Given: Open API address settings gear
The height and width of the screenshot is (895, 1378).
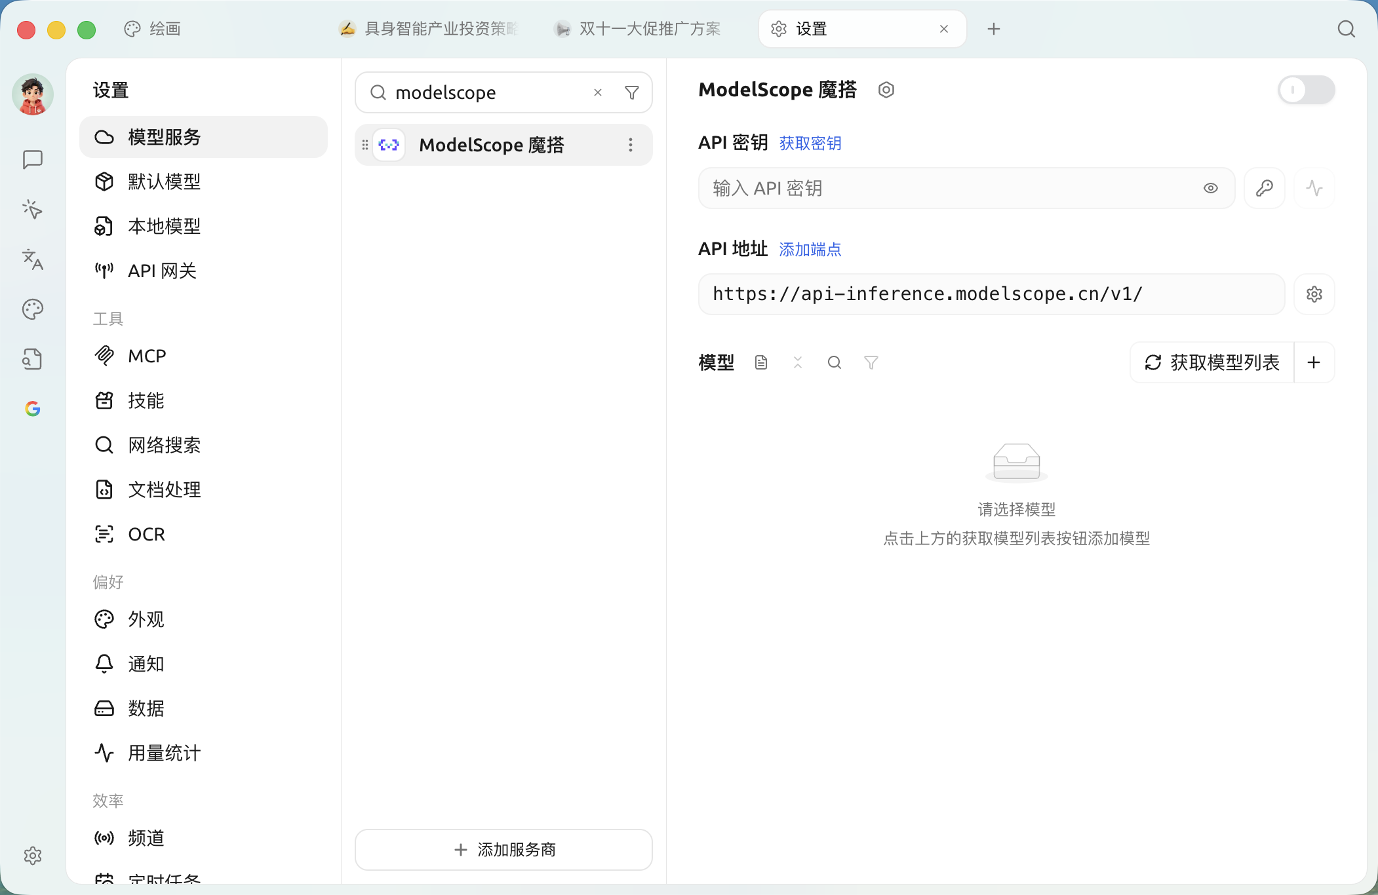Looking at the screenshot, I should (x=1314, y=294).
